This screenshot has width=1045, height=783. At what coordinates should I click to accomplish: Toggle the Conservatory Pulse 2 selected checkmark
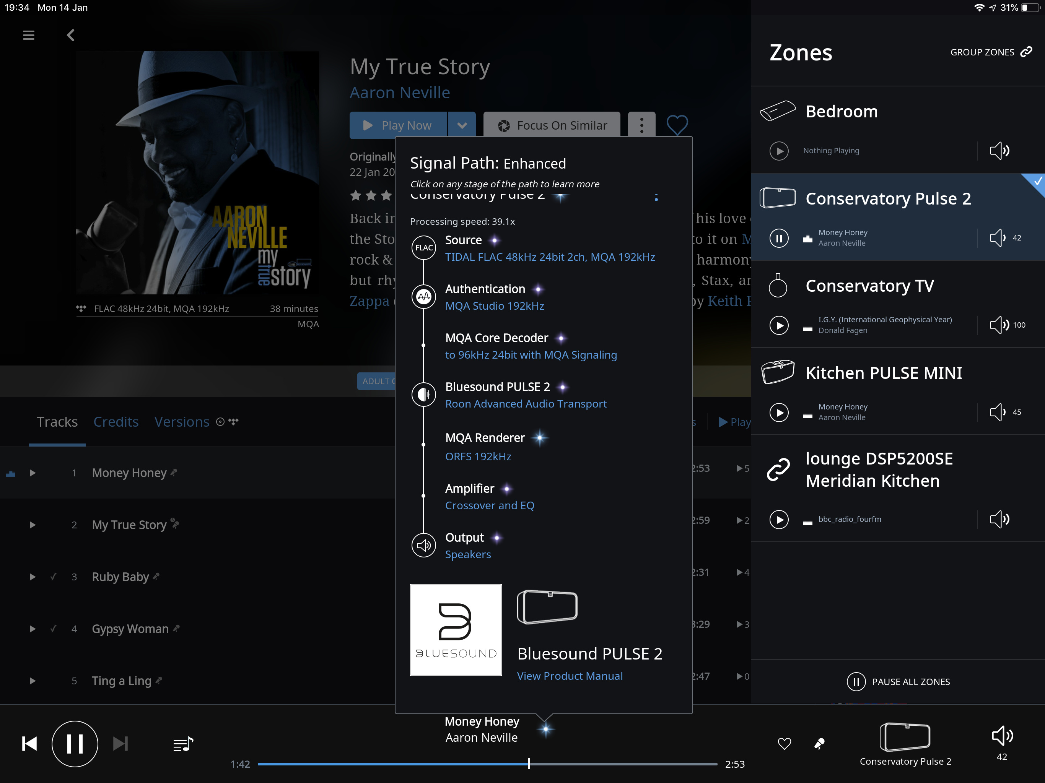[1037, 181]
